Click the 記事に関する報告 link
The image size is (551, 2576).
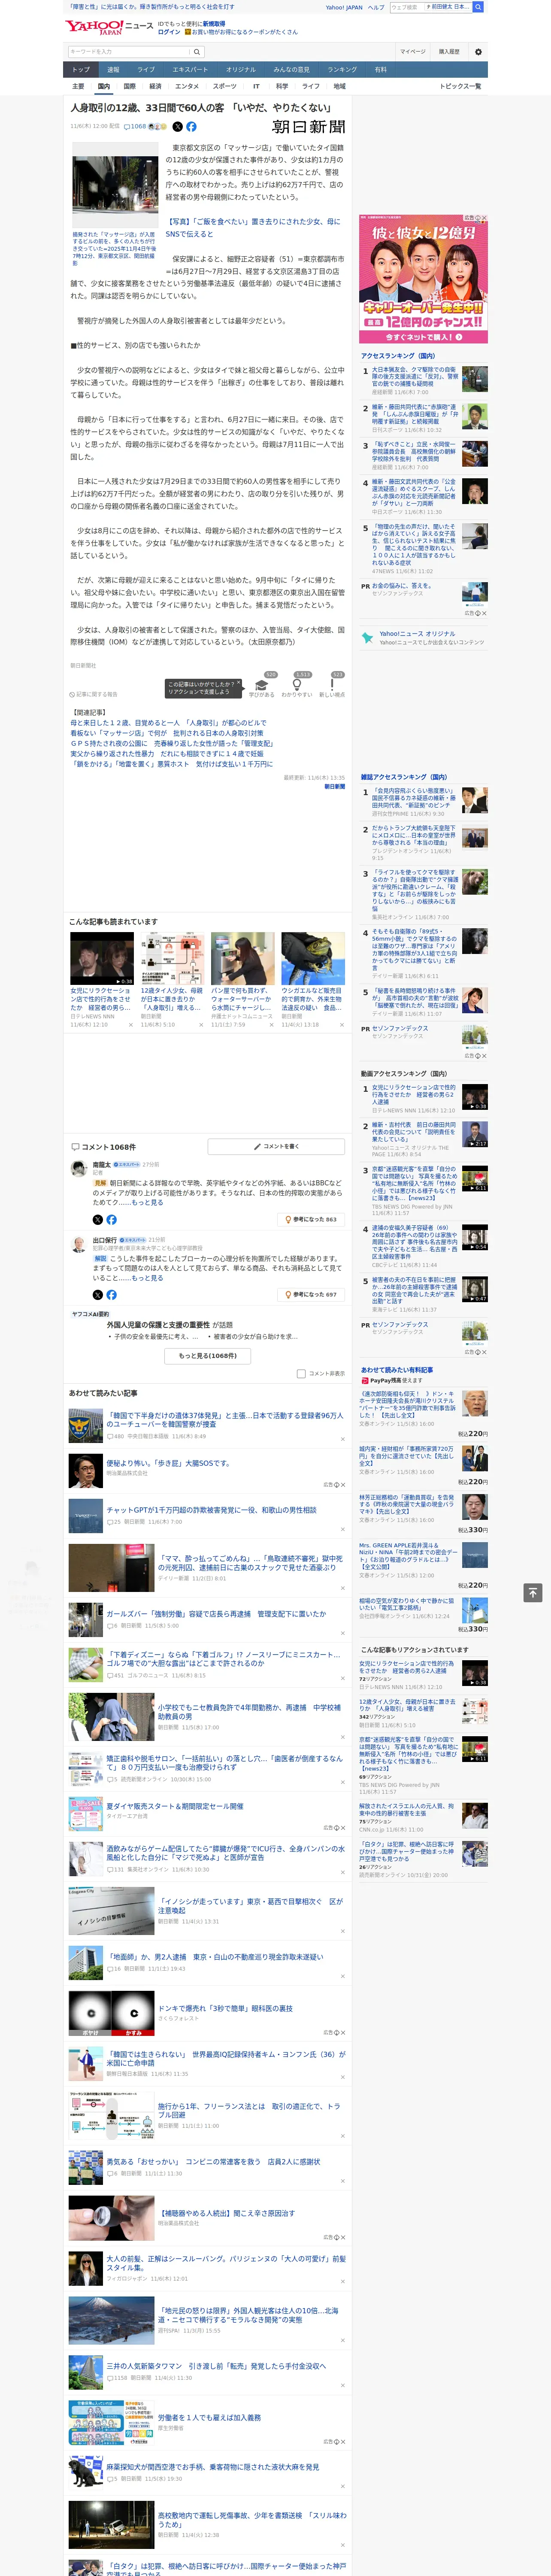point(94,694)
